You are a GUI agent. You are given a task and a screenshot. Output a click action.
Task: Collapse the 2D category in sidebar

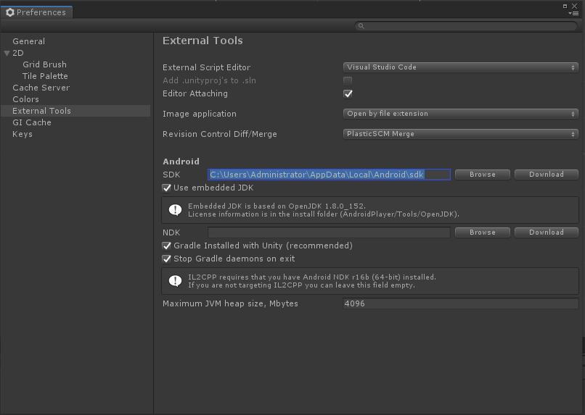coord(7,53)
